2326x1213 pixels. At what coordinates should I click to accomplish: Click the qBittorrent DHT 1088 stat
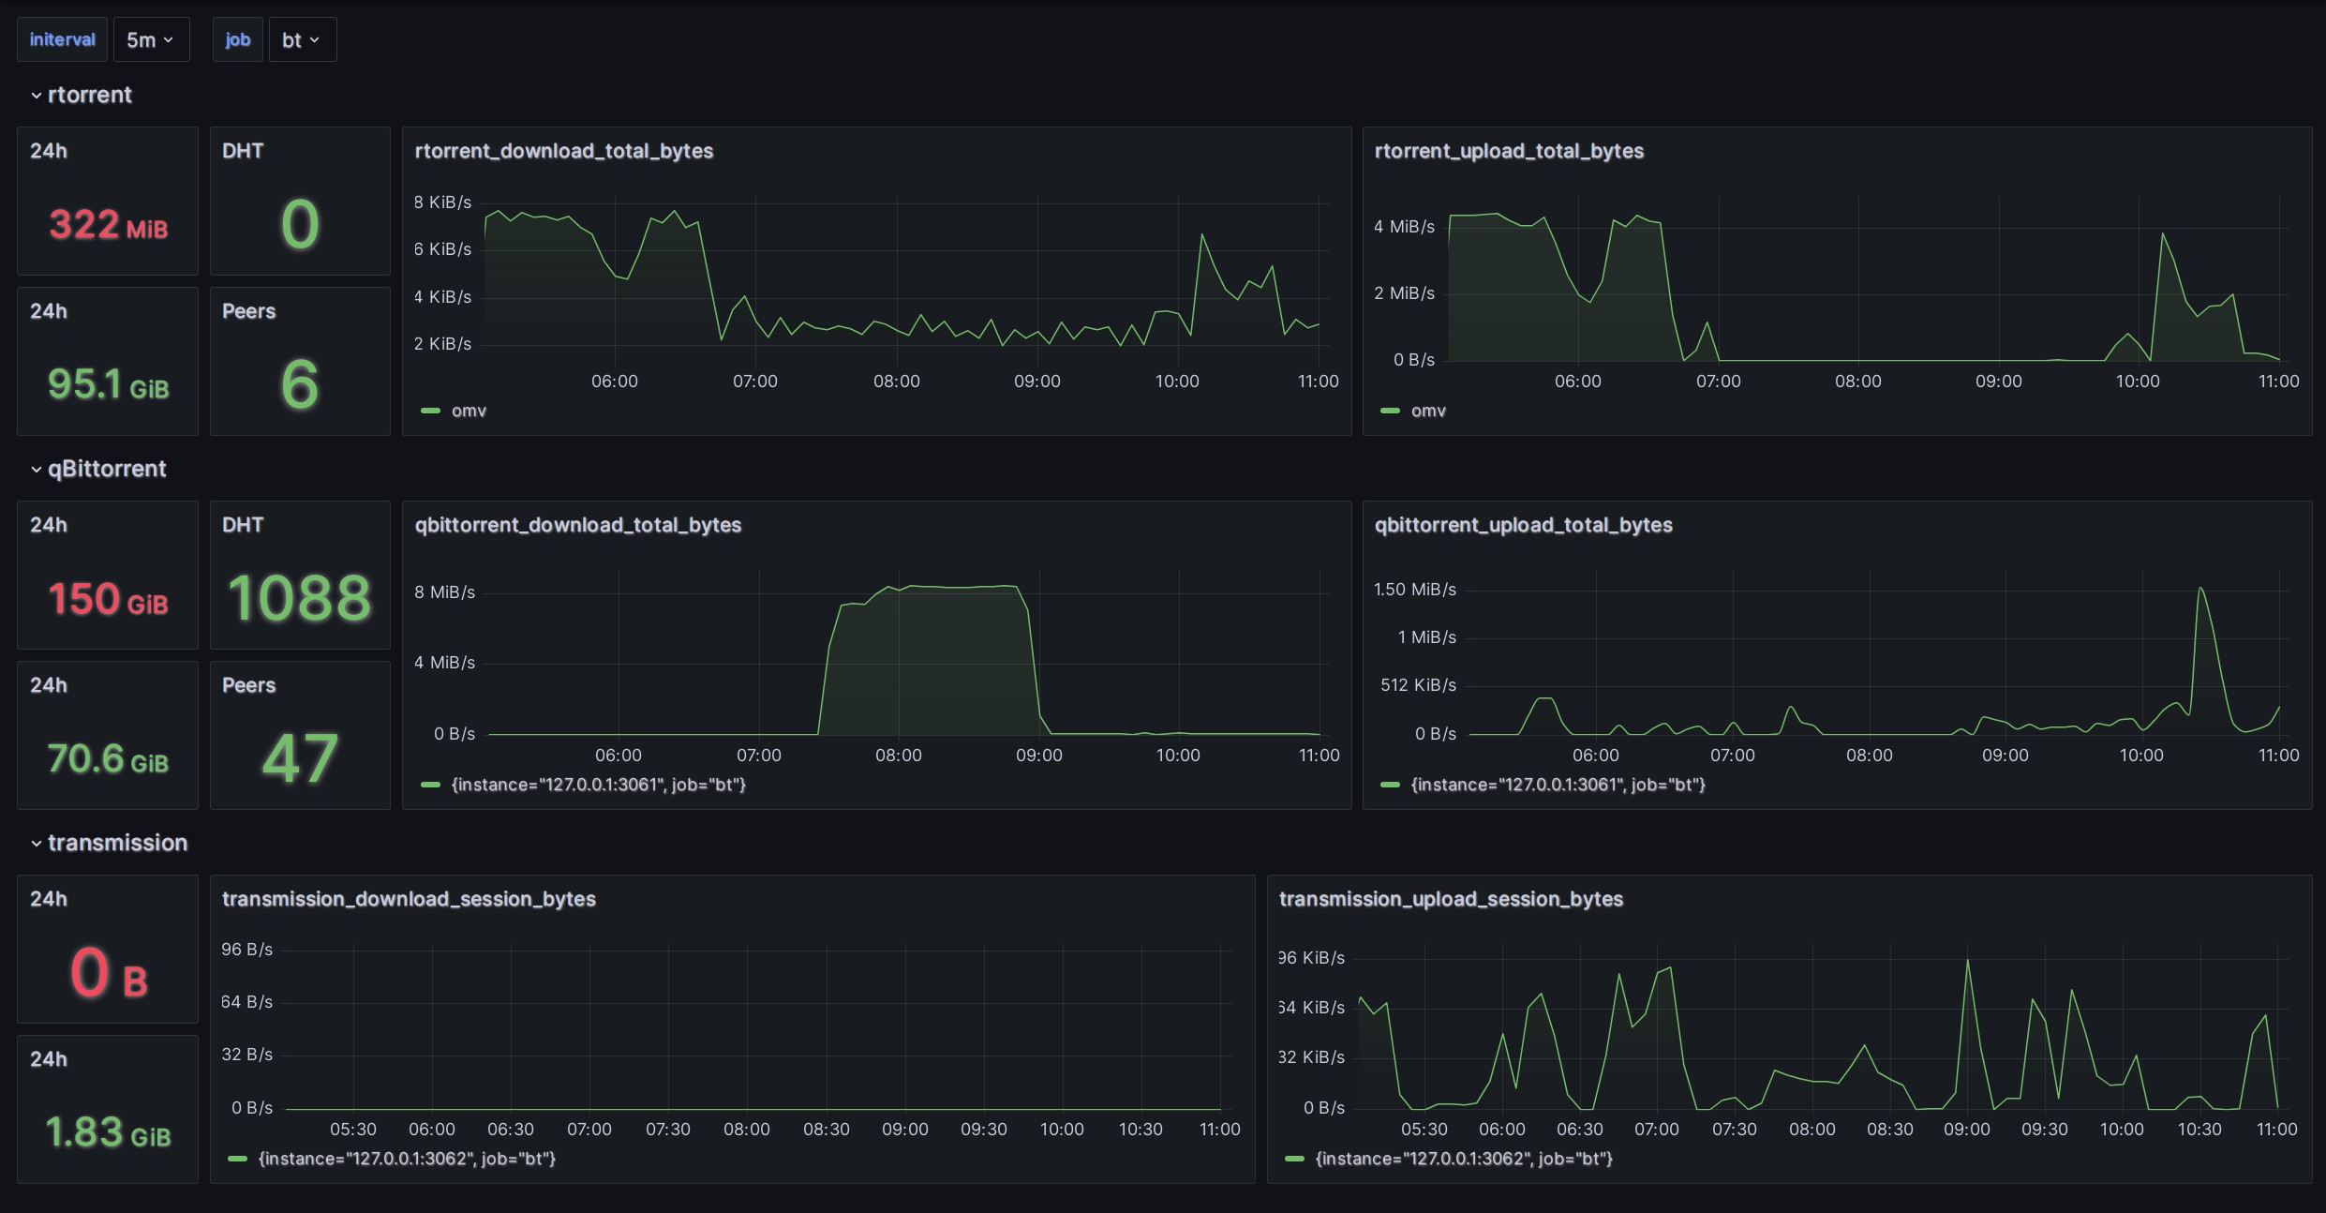(x=300, y=597)
